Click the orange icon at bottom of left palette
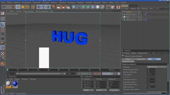The image size is (170, 95). point(2,64)
